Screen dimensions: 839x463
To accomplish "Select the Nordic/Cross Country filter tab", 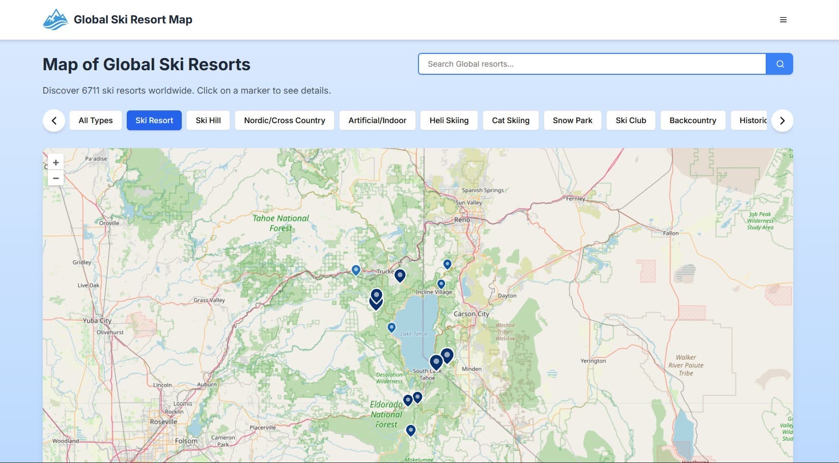I will [x=284, y=120].
